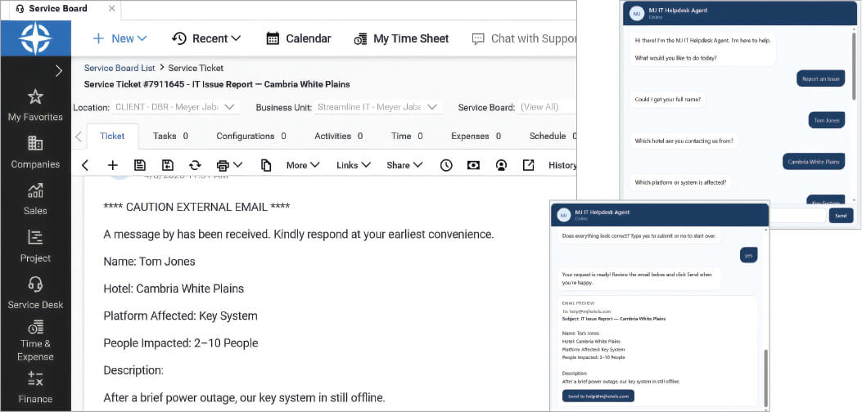Click Send in the upper chat window
The width and height of the screenshot is (862, 412).
point(841,216)
